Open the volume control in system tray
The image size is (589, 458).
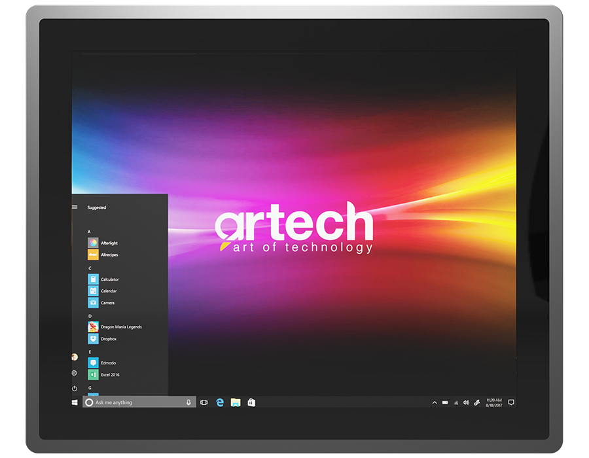coord(466,402)
